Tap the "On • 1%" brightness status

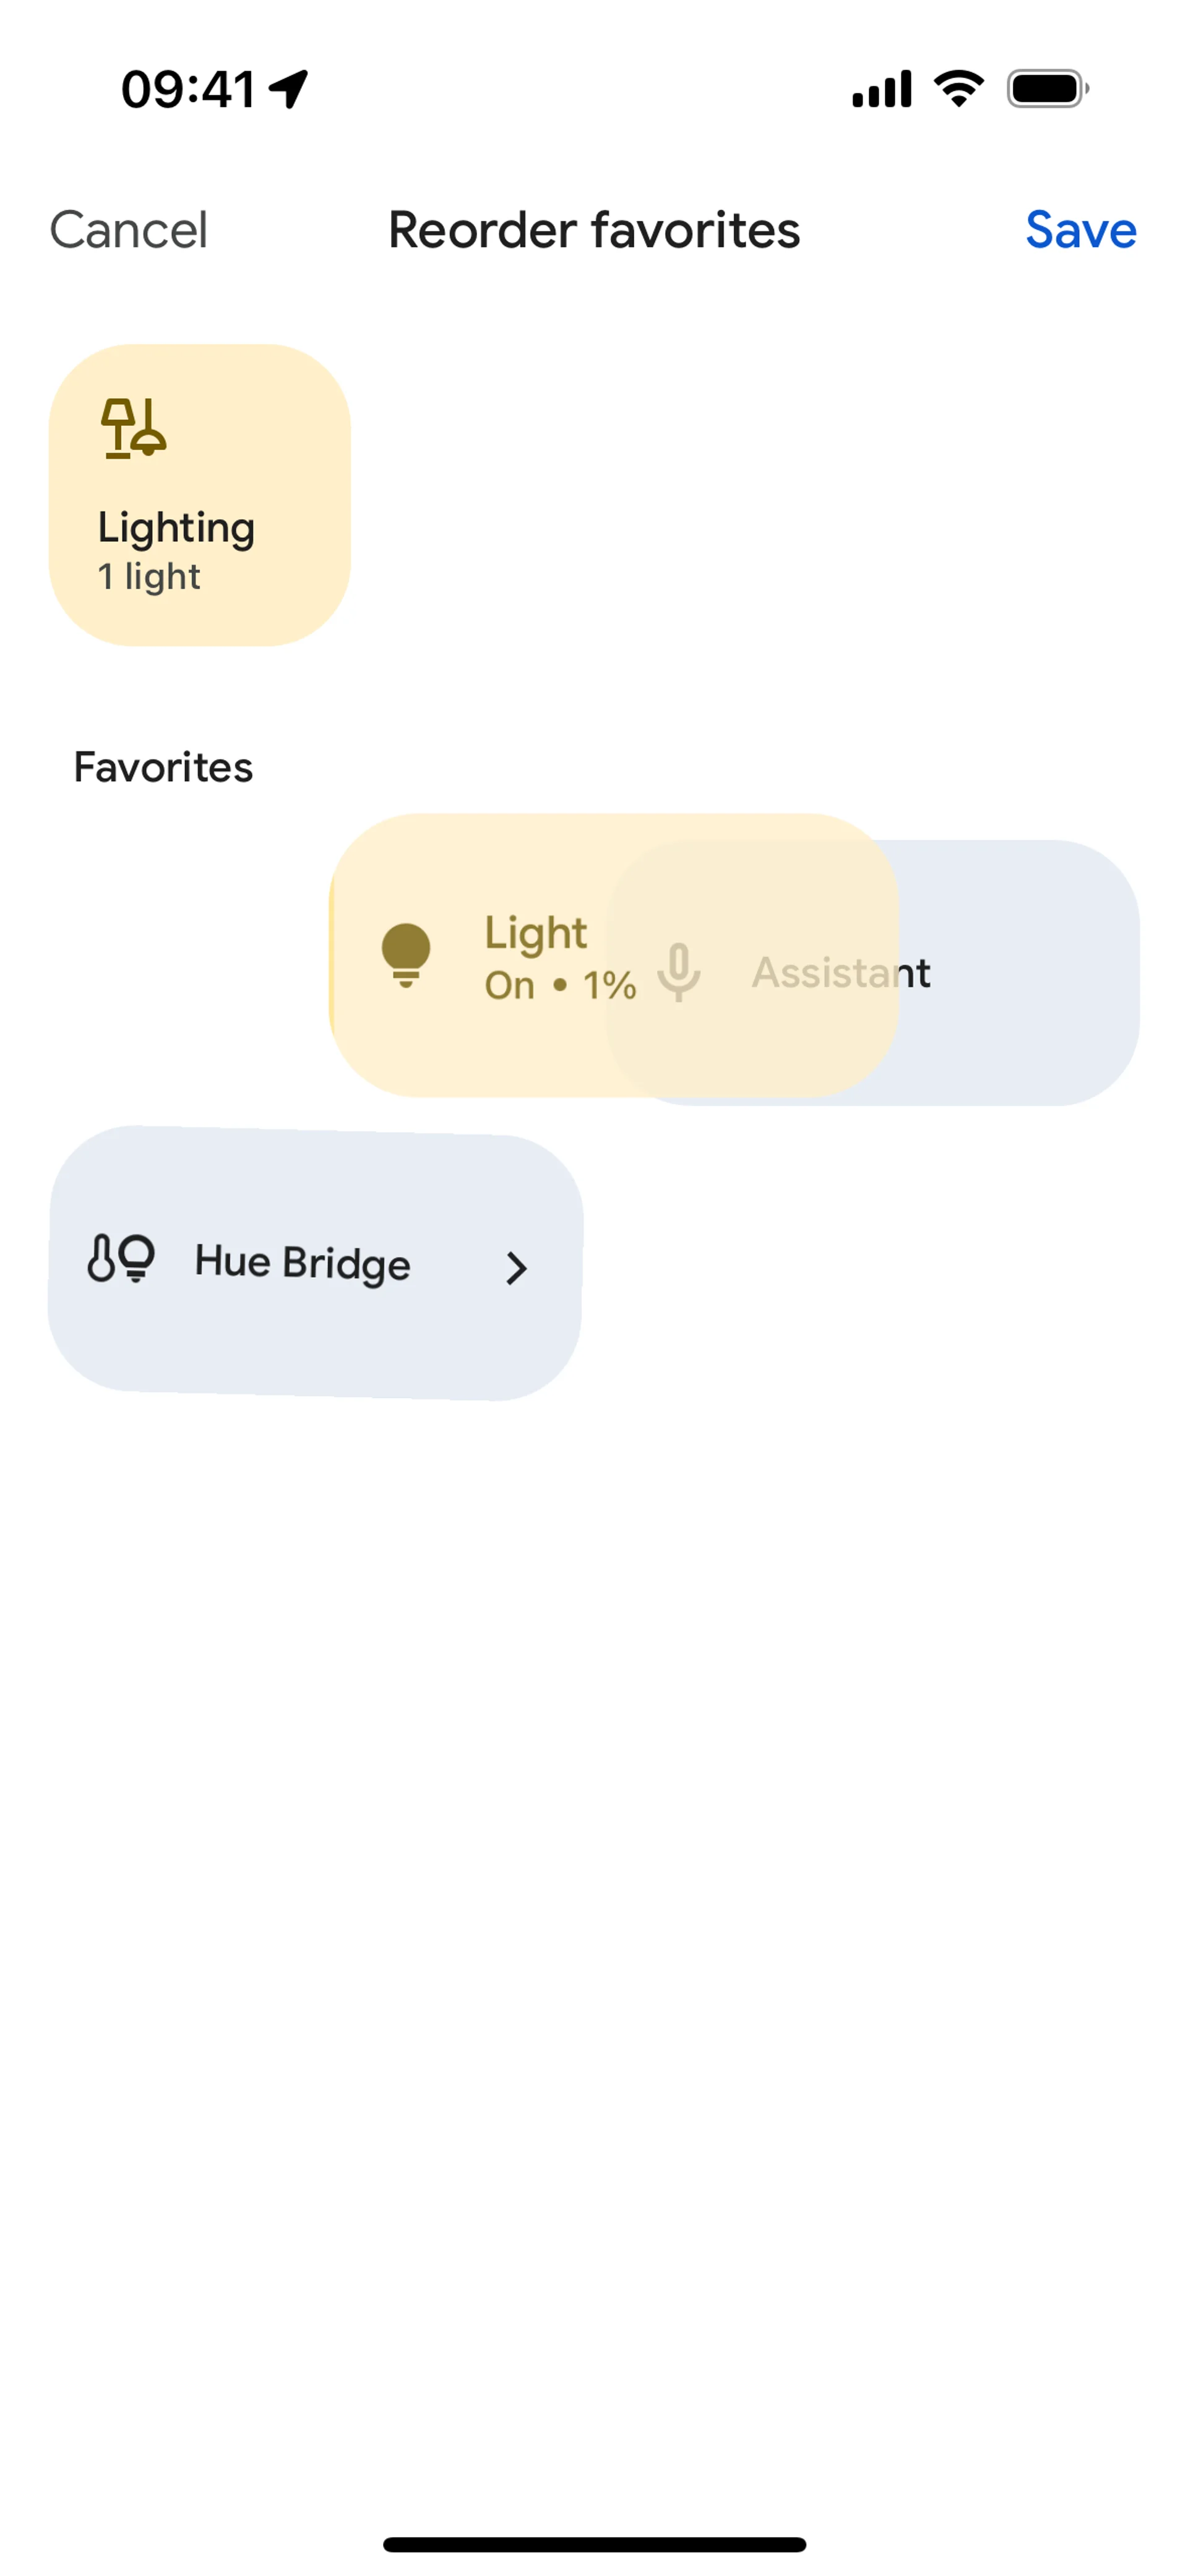tap(560, 986)
